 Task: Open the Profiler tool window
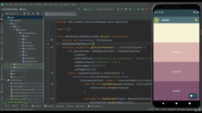pyautogui.click(x=80, y=106)
